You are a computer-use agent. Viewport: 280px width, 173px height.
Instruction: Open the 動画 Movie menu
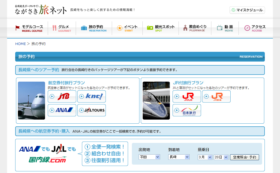[225, 28]
